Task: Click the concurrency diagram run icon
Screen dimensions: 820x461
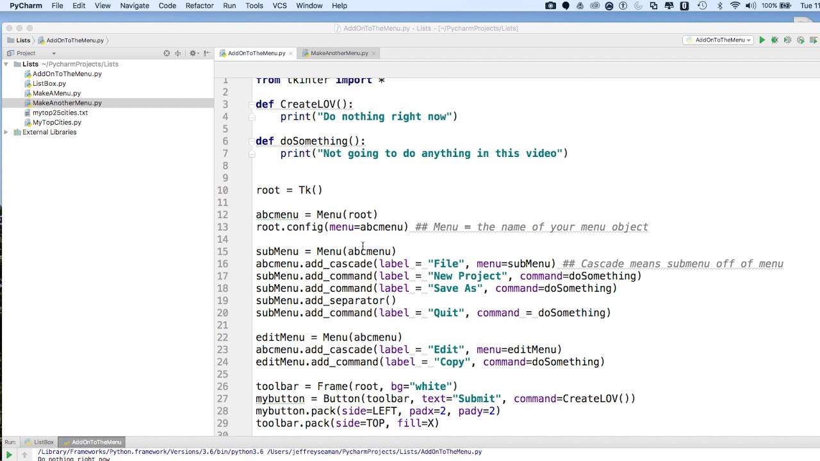Action: point(813,40)
